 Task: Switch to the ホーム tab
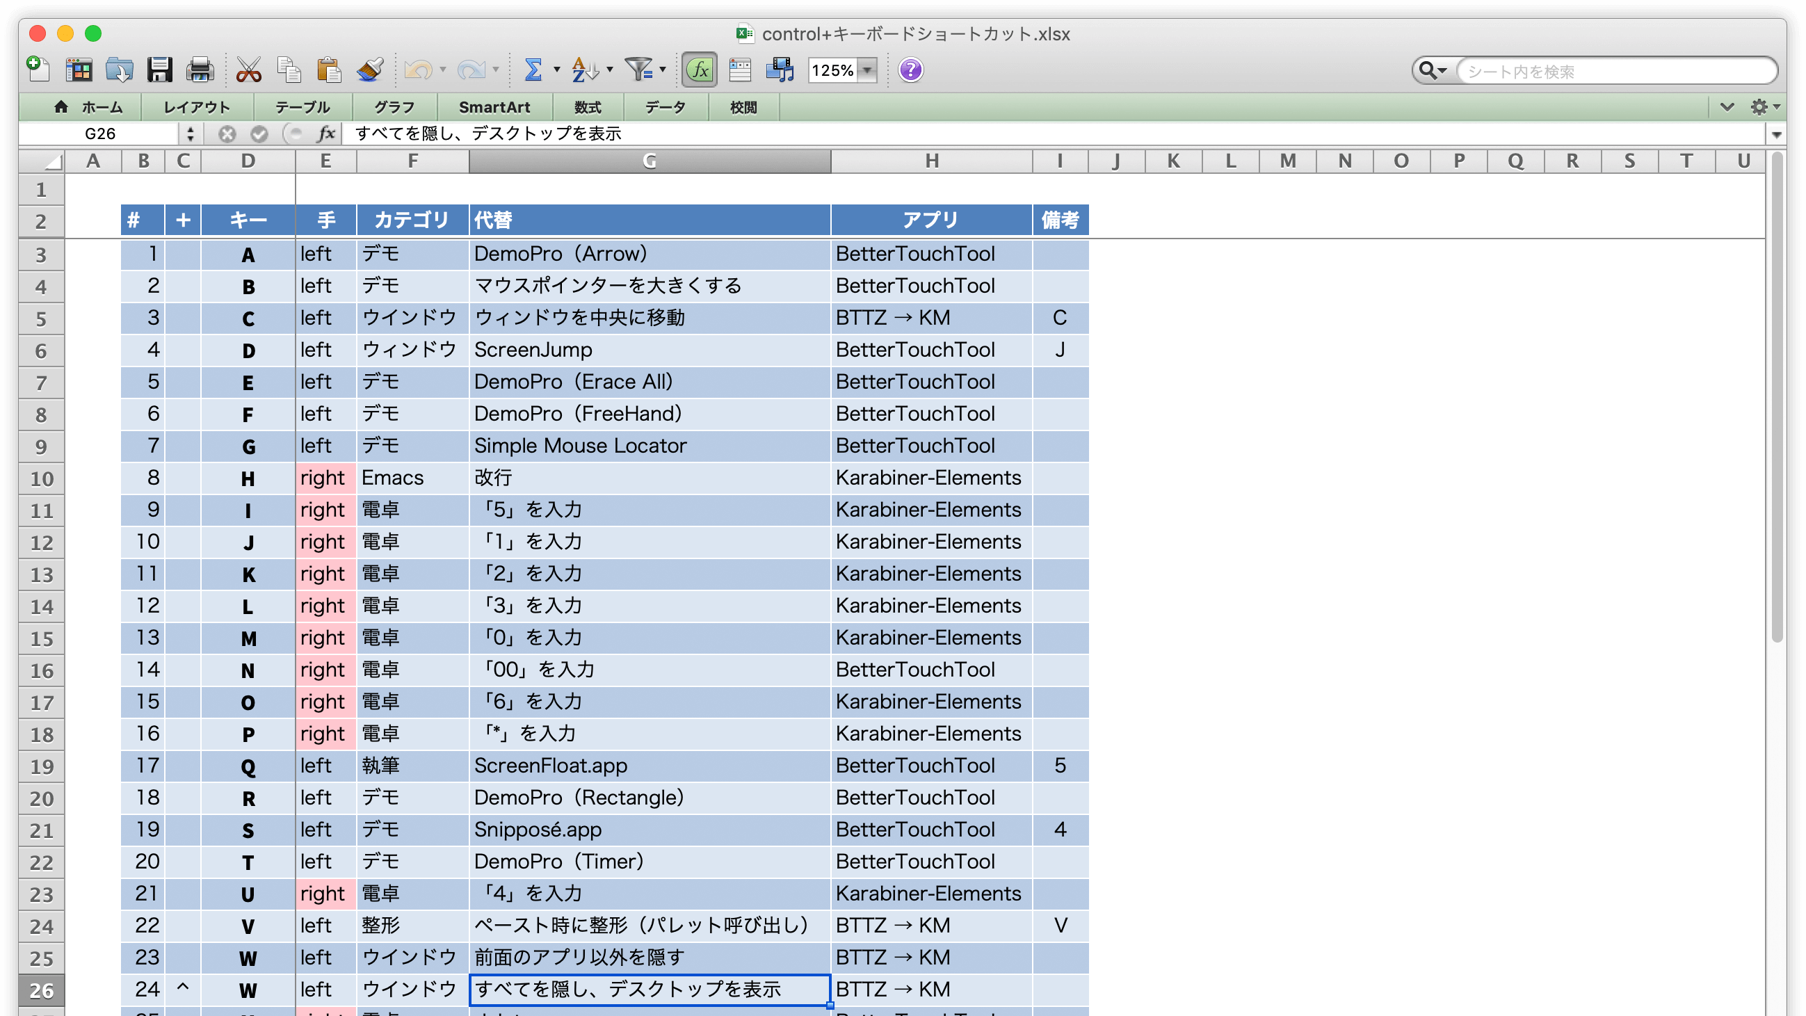coord(88,107)
